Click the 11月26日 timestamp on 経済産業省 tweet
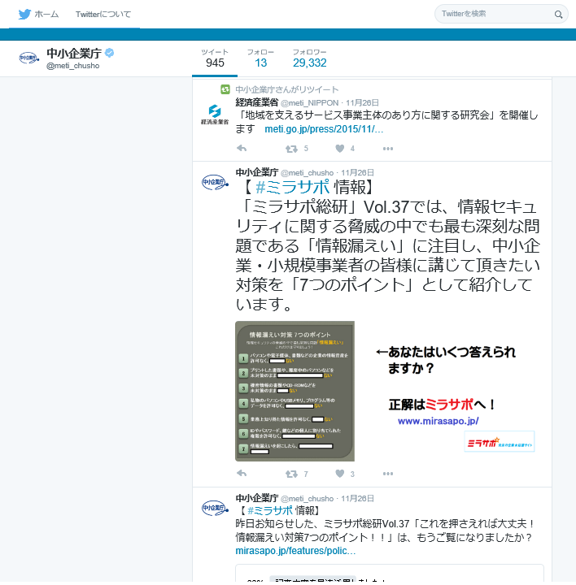The width and height of the screenshot is (576, 585). [x=362, y=103]
